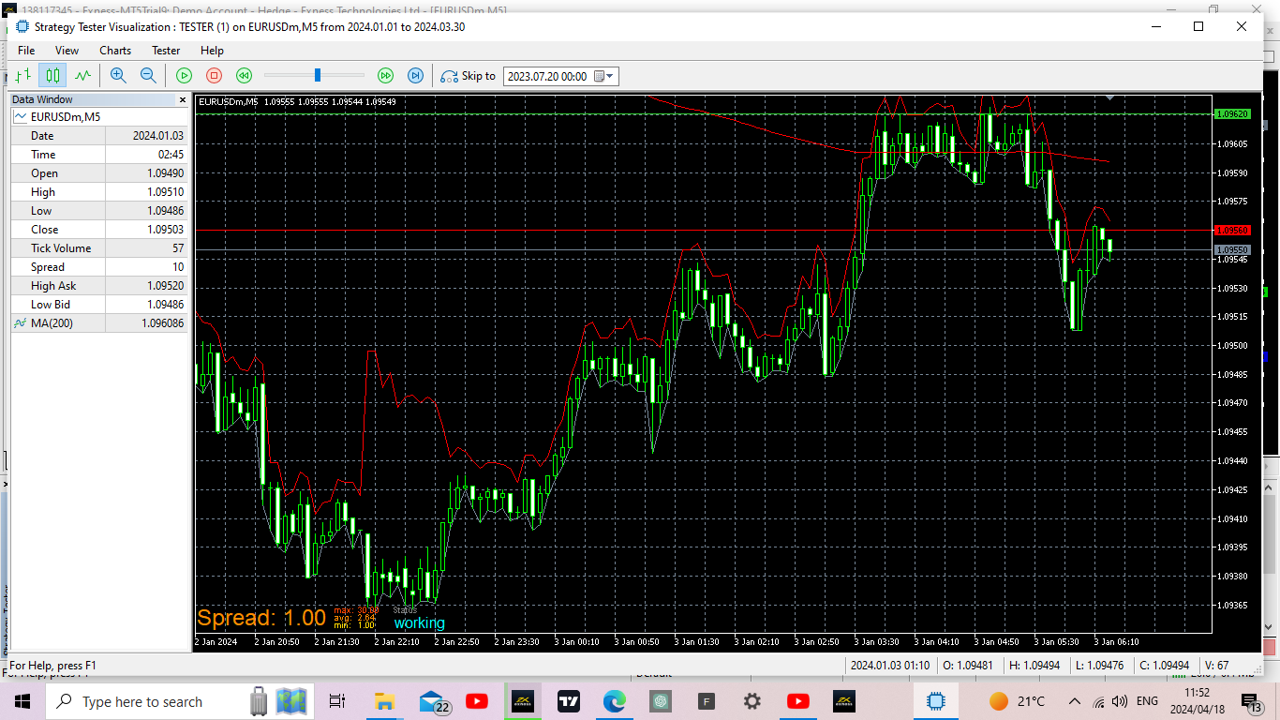Step forward one tick in tester

[x=415, y=76]
